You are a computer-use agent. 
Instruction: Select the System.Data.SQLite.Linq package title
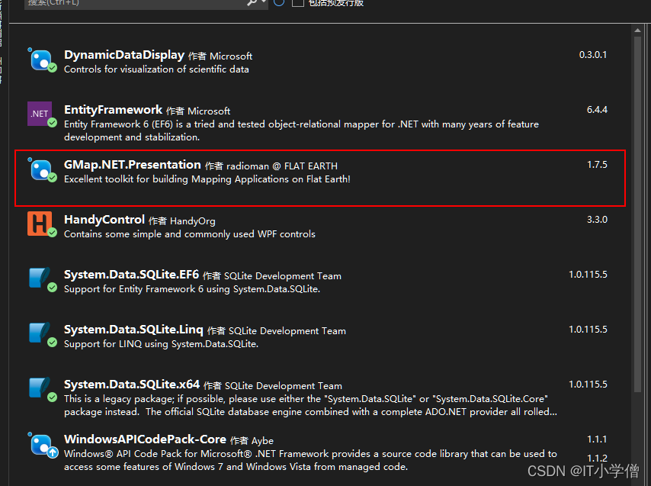pyautogui.click(x=133, y=330)
